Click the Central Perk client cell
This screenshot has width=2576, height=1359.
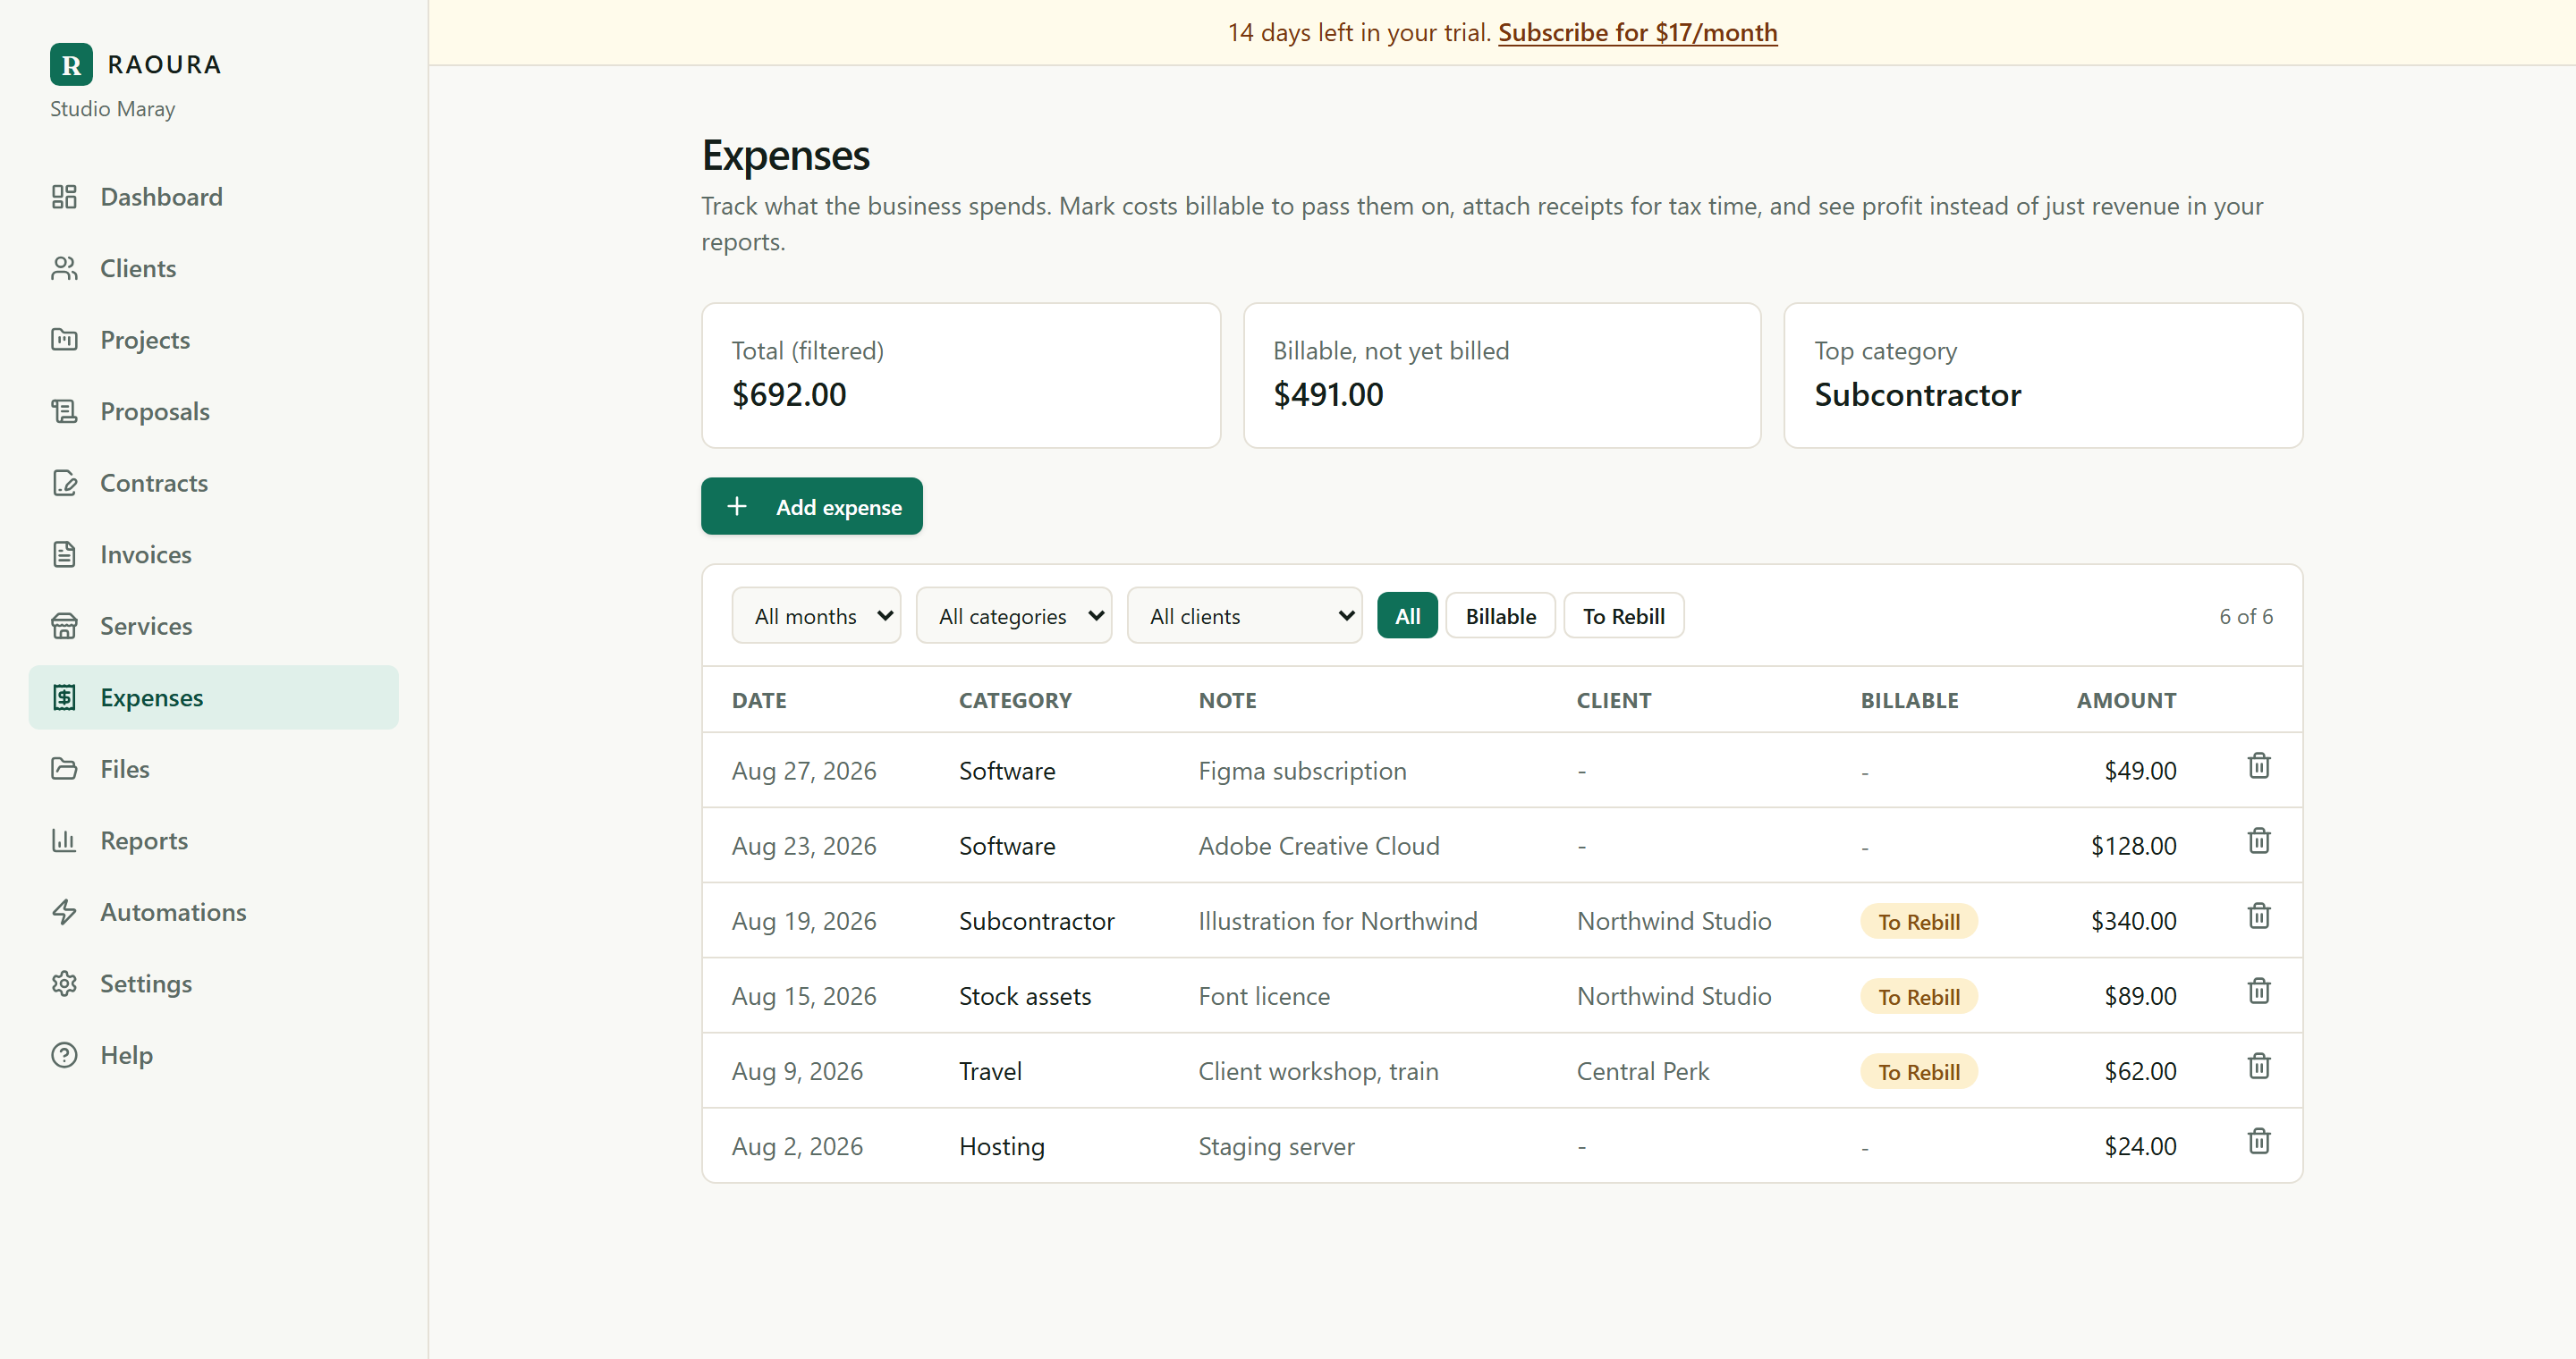1643,1071
